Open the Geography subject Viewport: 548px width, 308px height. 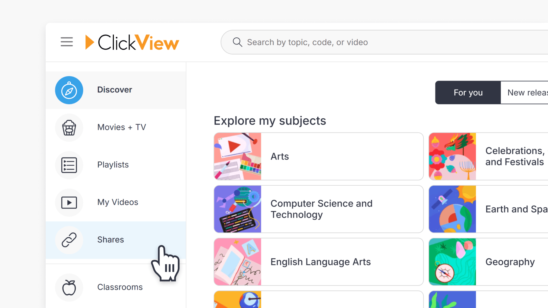point(510,262)
